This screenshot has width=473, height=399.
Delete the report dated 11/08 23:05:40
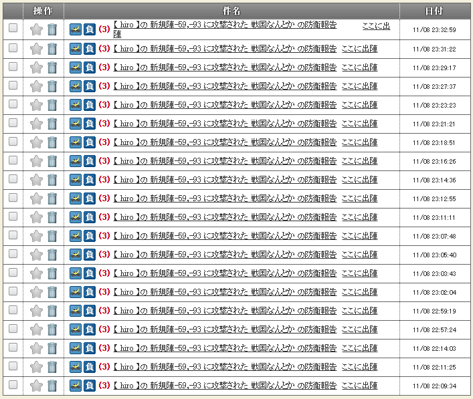point(52,255)
